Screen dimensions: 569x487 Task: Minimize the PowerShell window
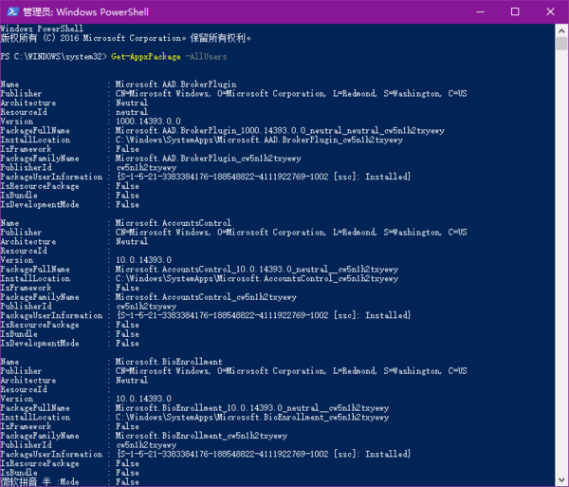pyautogui.click(x=470, y=11)
